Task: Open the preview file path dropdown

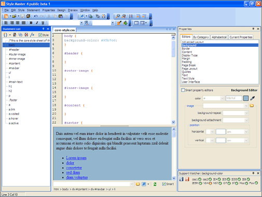Action: (x=132, y=184)
